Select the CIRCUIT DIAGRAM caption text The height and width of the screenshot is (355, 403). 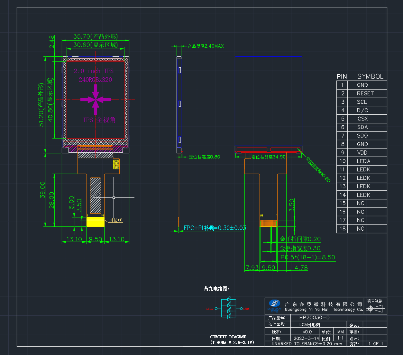(228, 337)
